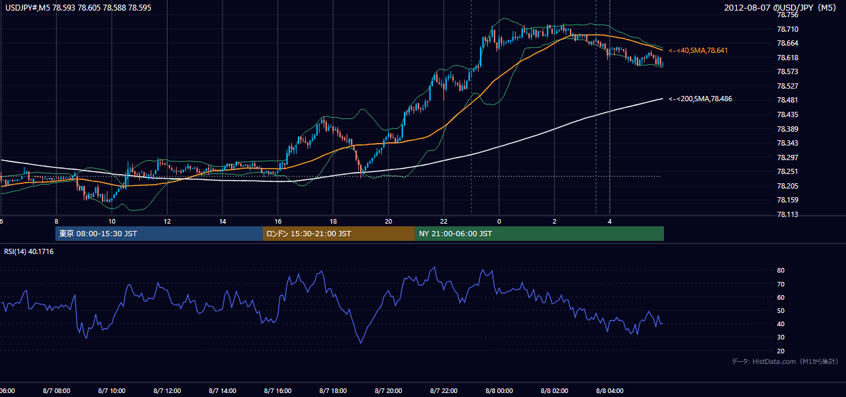Click the 8/7 14:00 time label
Viewport: 846px width, 397px height.
[x=222, y=390]
